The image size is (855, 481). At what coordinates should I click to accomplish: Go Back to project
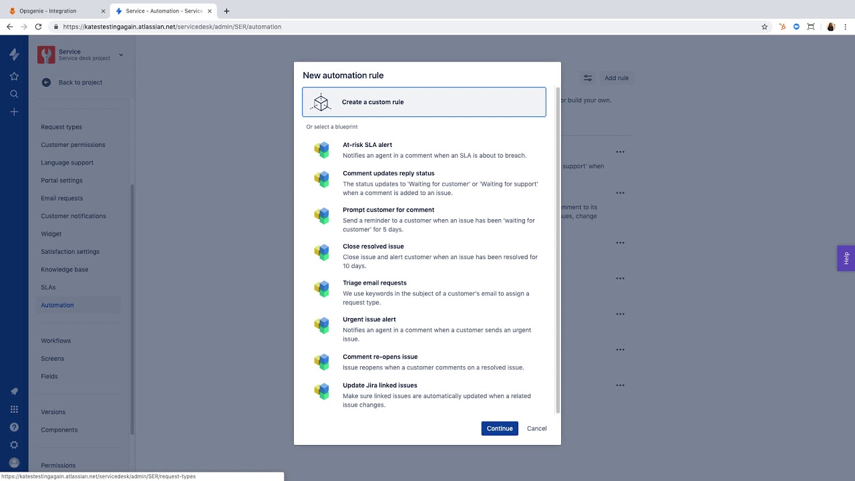point(72,82)
